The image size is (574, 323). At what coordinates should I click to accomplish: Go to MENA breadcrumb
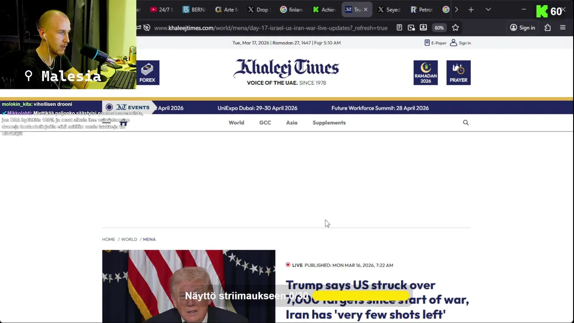(149, 239)
